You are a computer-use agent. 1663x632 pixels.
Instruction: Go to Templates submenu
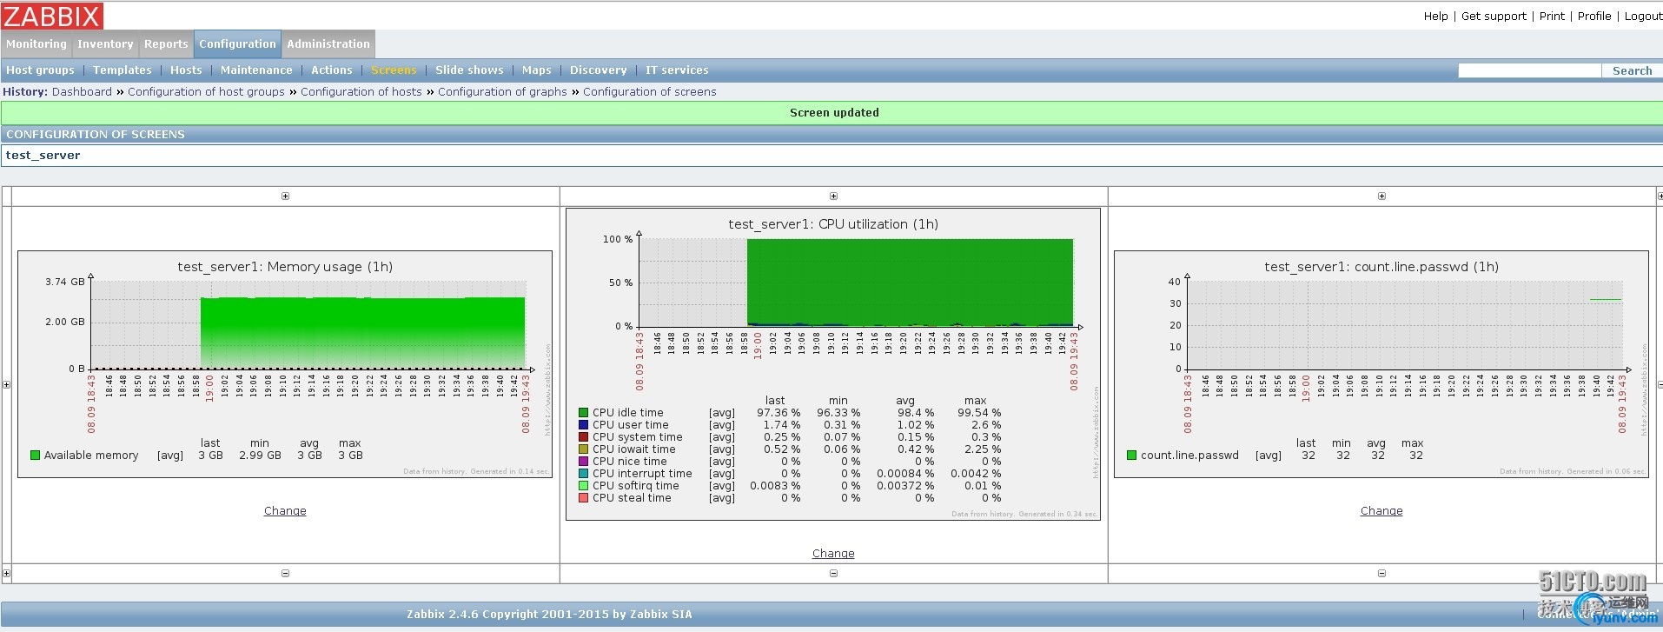click(122, 70)
